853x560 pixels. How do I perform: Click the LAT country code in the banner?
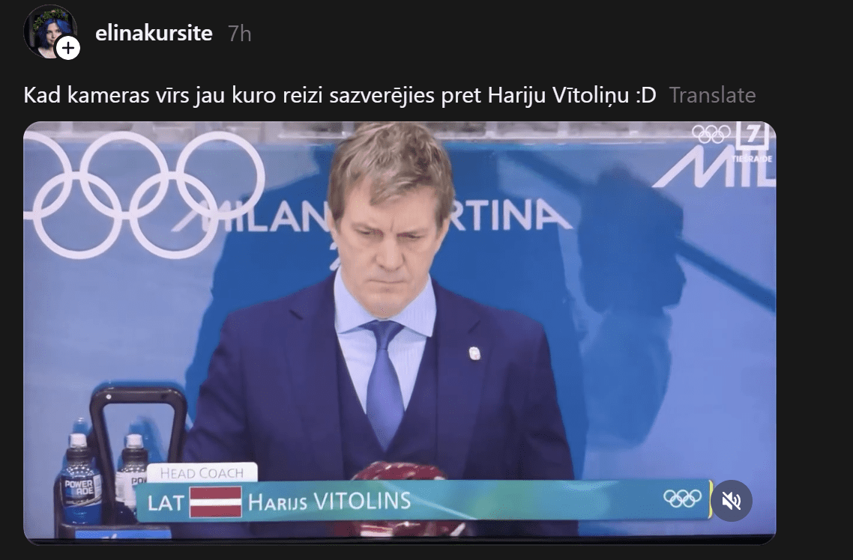(x=166, y=503)
